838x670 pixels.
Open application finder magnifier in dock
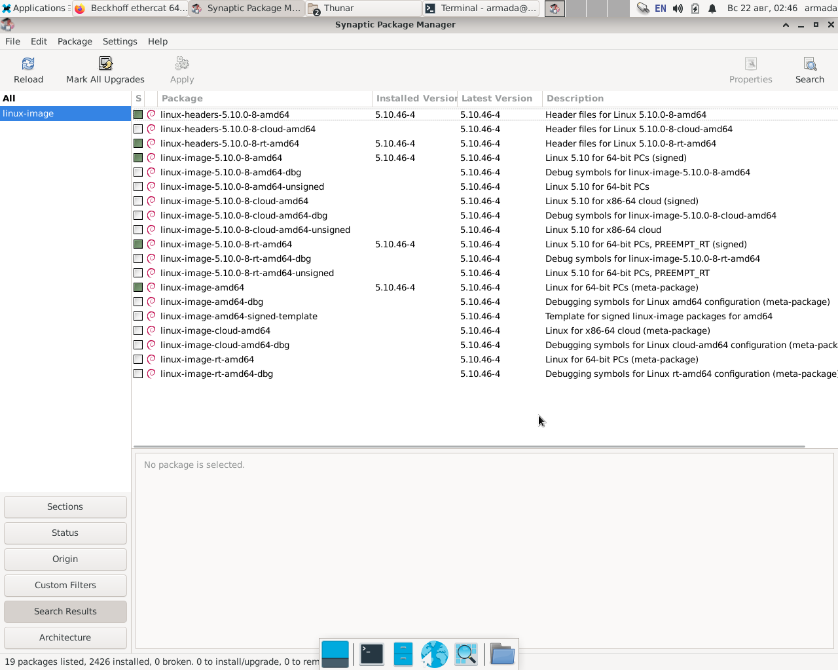466,654
